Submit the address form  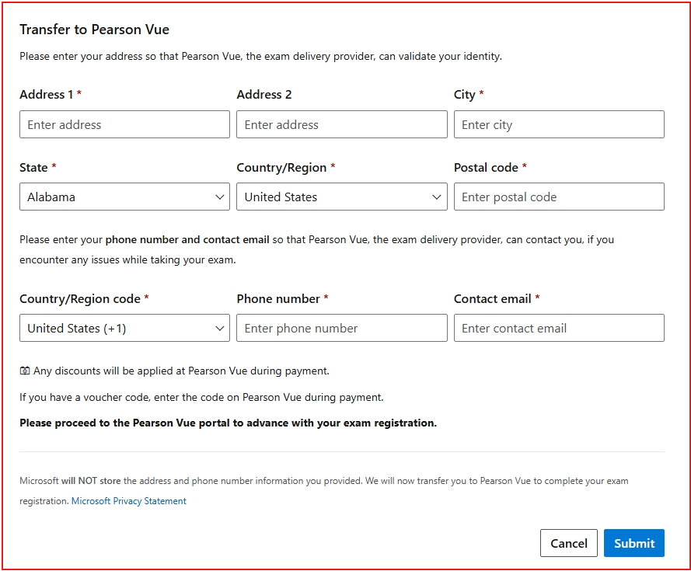pos(634,543)
